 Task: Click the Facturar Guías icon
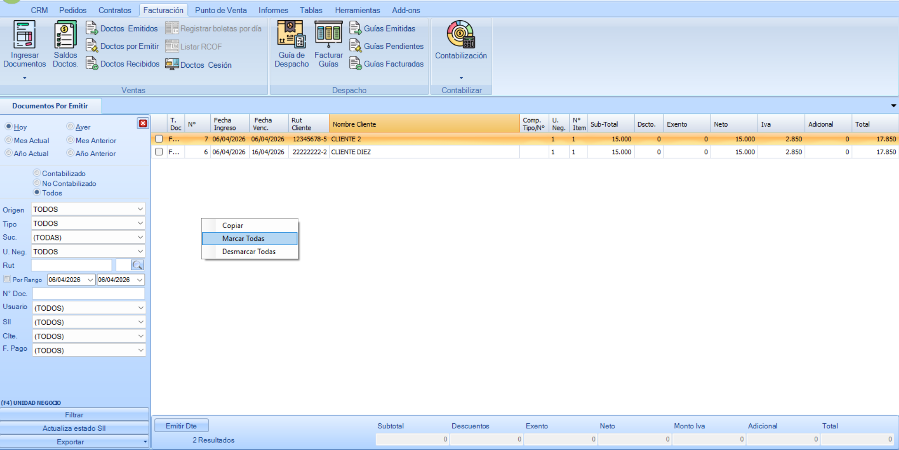(x=328, y=35)
